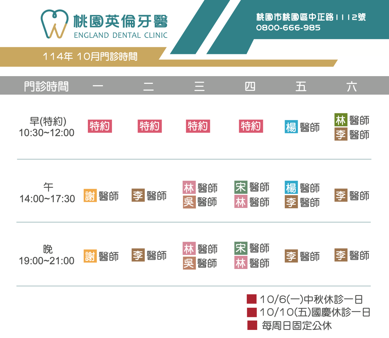
Task: Click the 特約 badge under Monday morning
Action: (x=100, y=126)
